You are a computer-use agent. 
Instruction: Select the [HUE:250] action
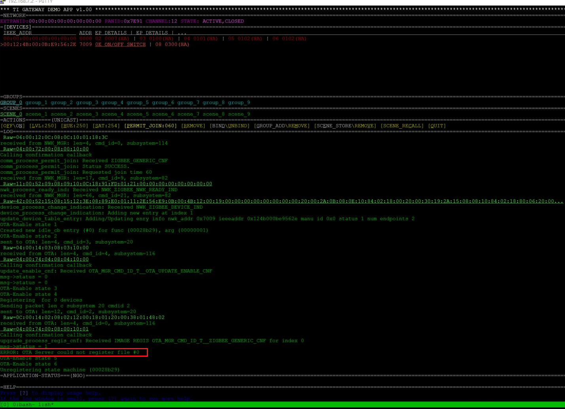point(74,126)
